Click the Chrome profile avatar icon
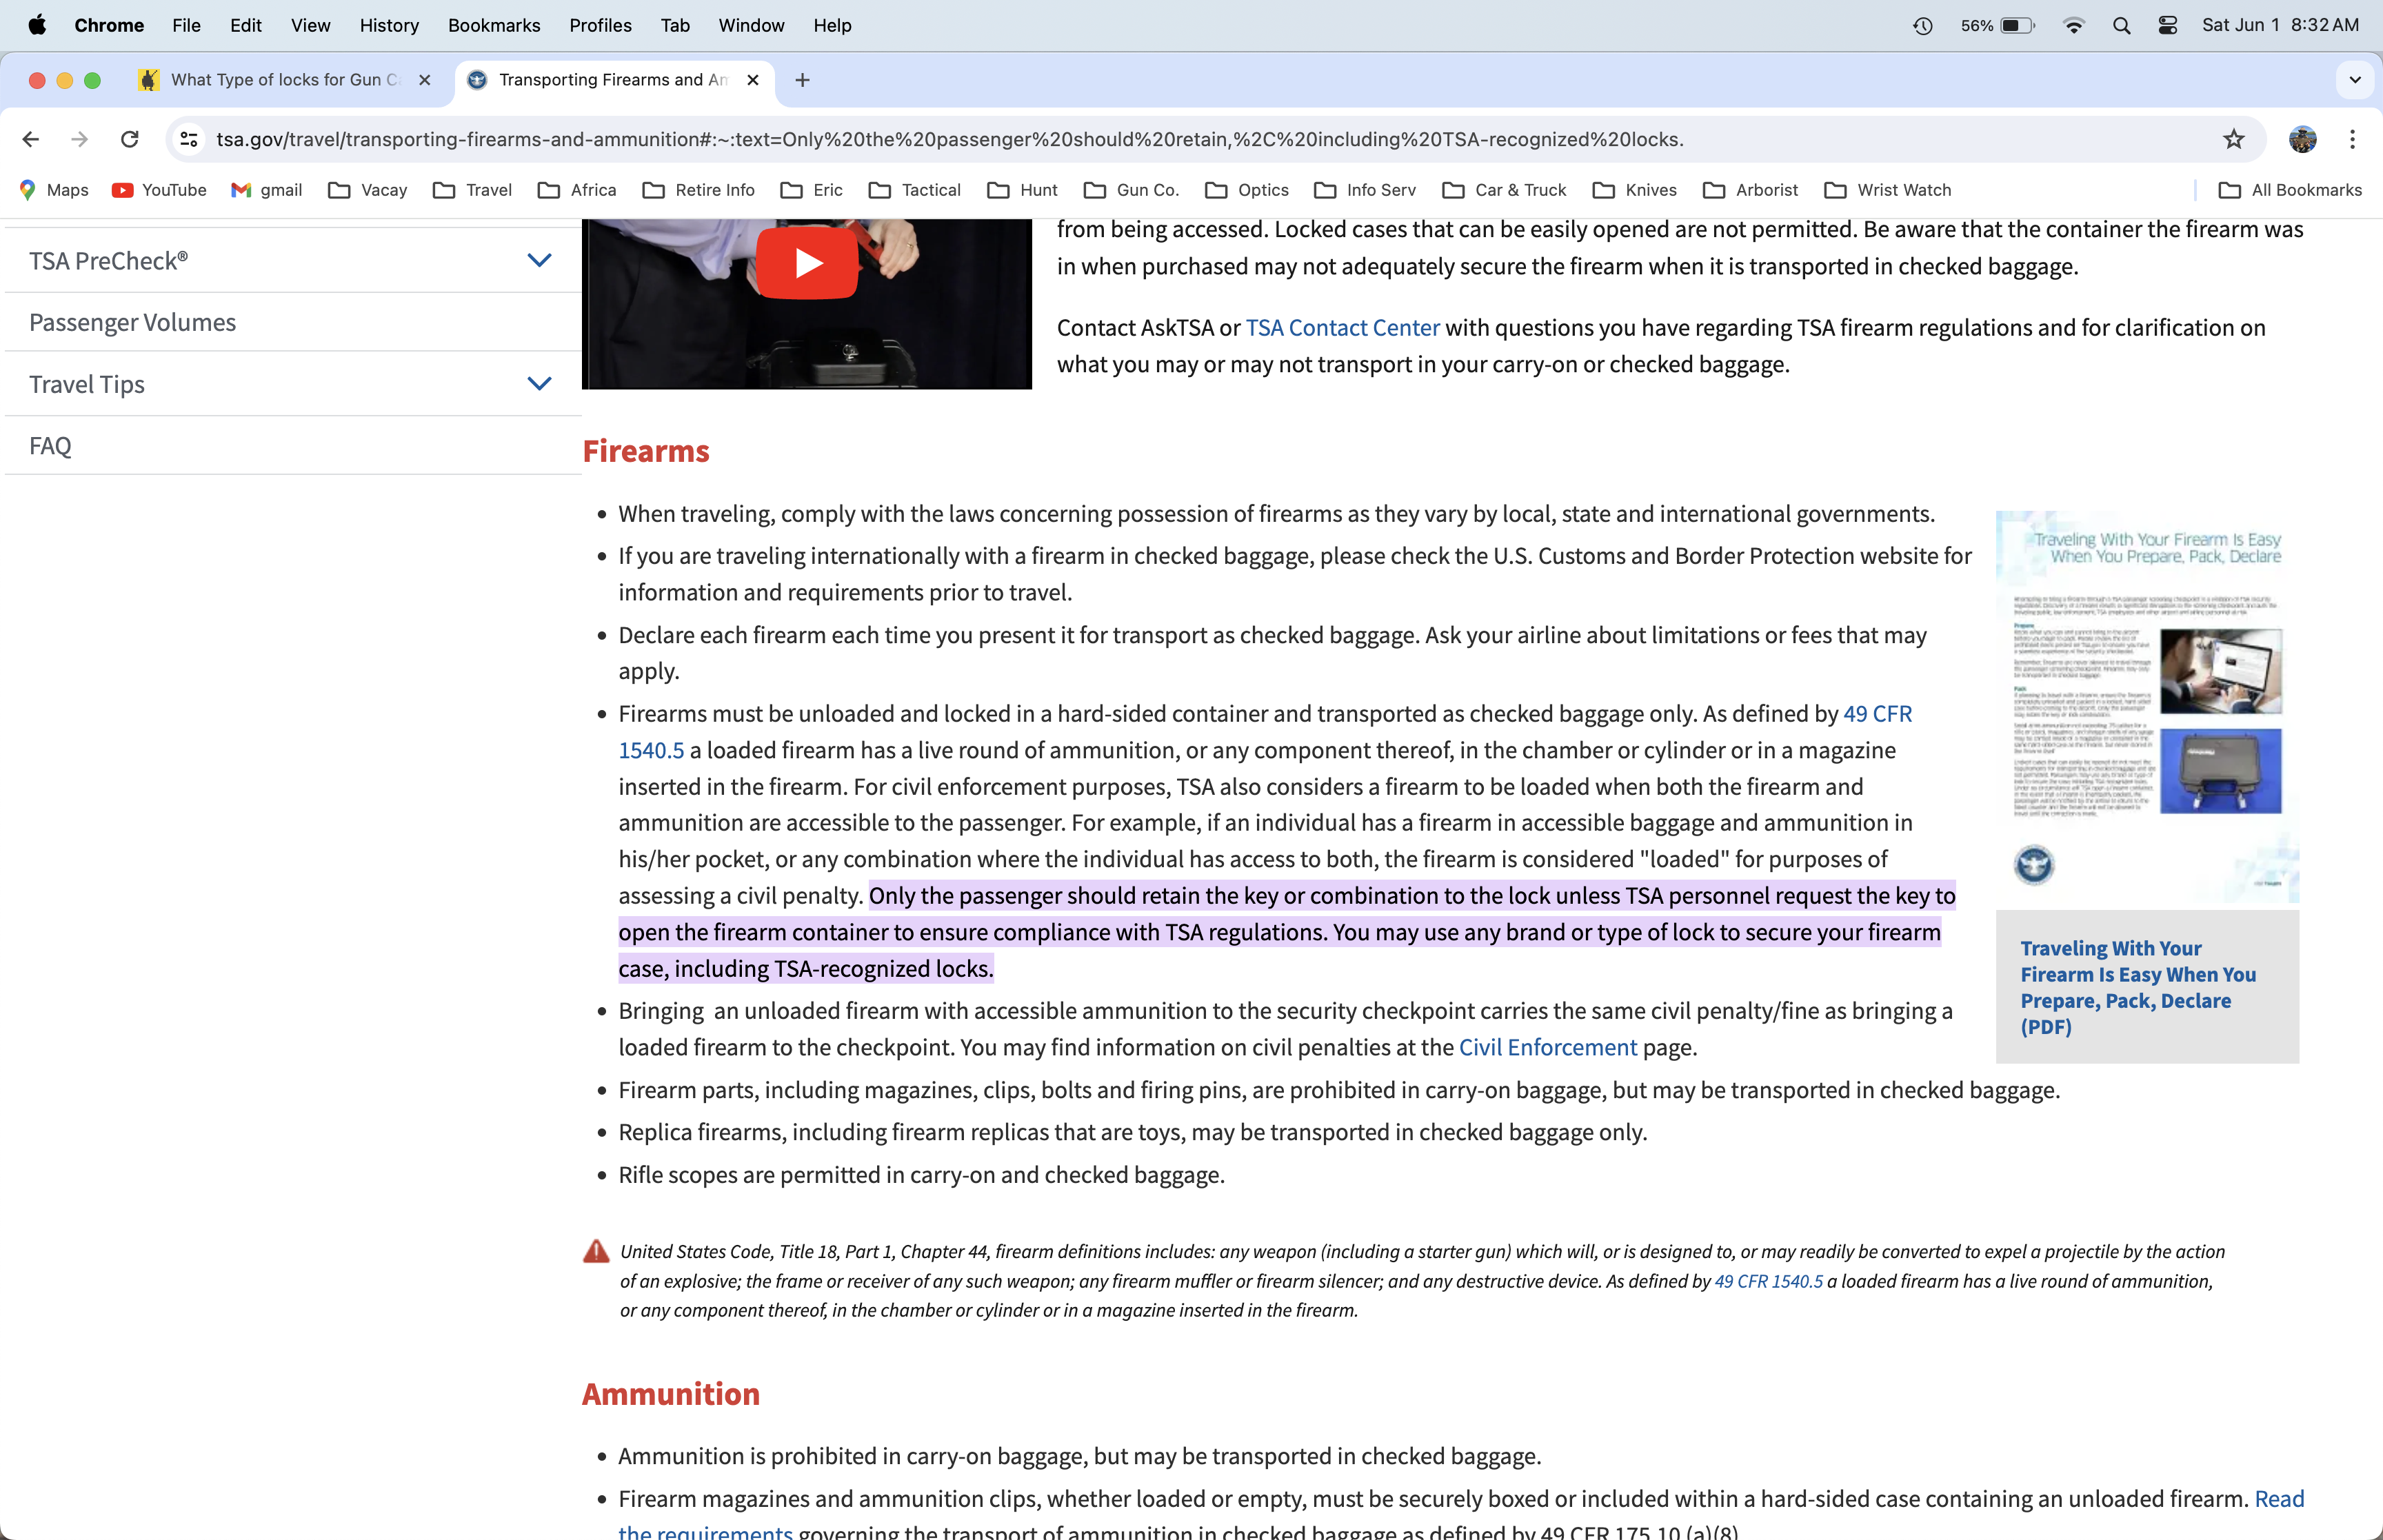 click(x=2302, y=139)
